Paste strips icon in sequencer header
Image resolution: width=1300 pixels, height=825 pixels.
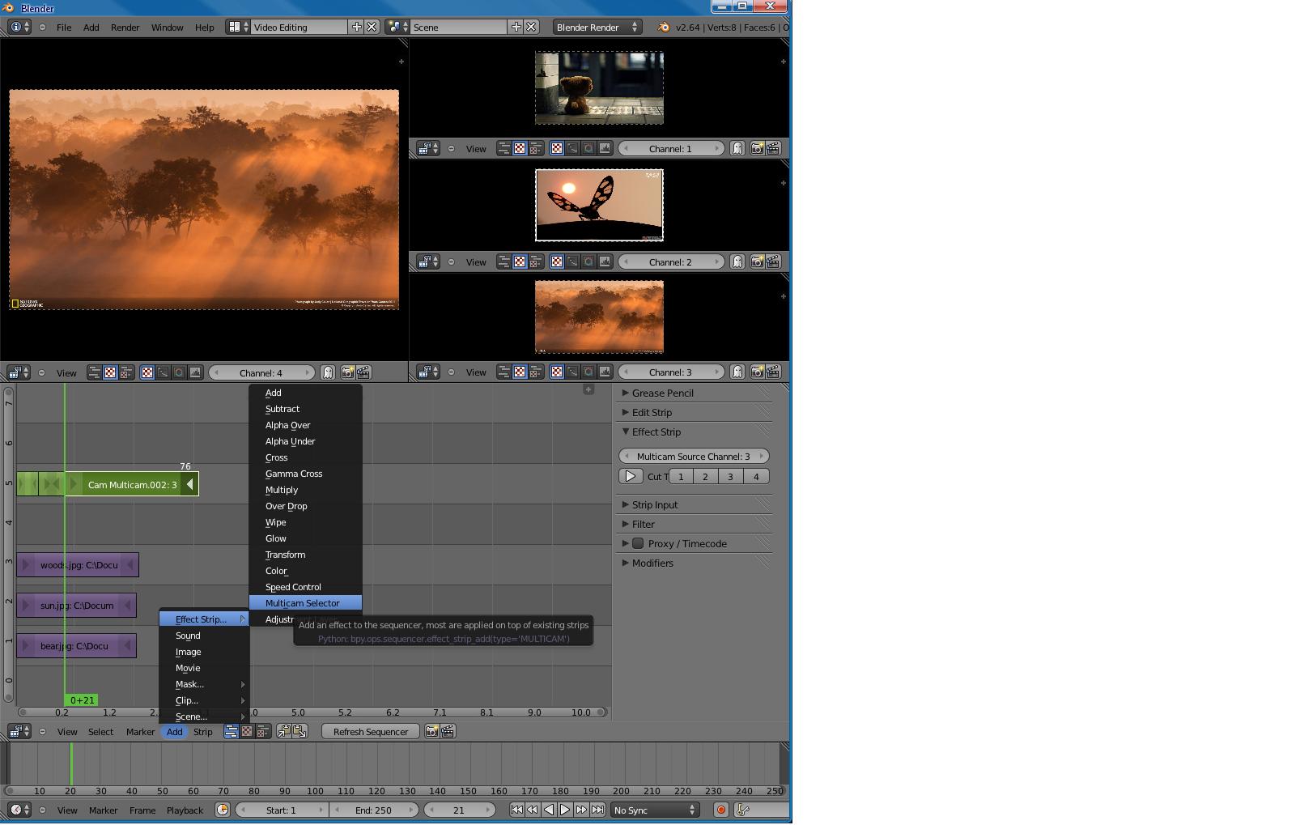pos(300,732)
